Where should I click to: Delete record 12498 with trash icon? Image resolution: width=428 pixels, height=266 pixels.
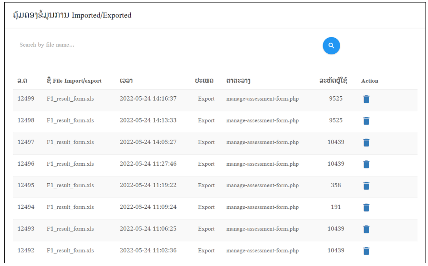[x=366, y=121]
